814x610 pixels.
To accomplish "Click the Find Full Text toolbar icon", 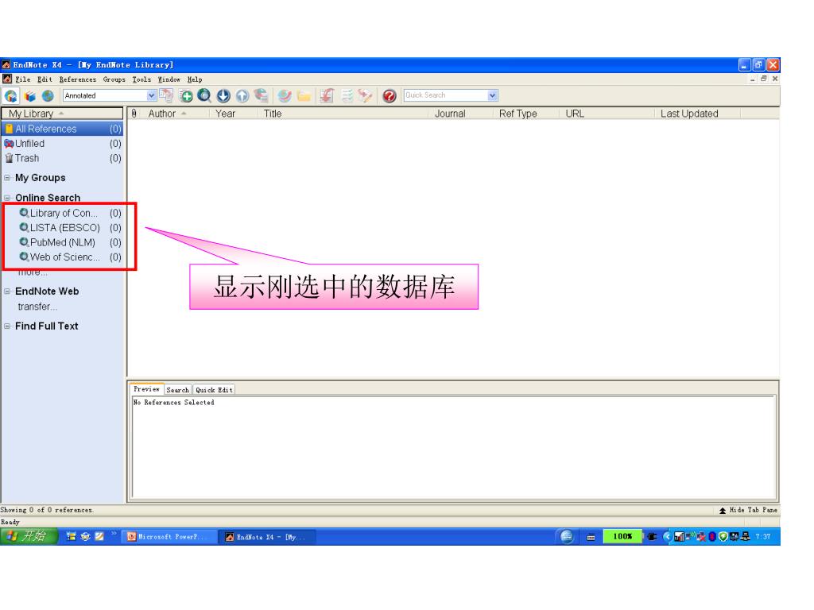I will [x=261, y=95].
